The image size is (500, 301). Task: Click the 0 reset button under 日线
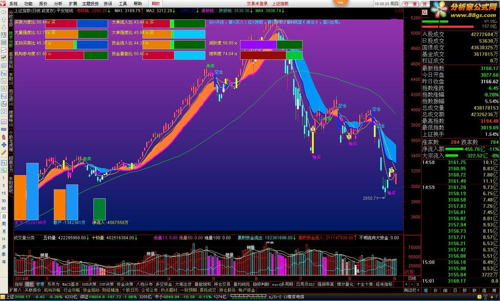(x=418, y=284)
